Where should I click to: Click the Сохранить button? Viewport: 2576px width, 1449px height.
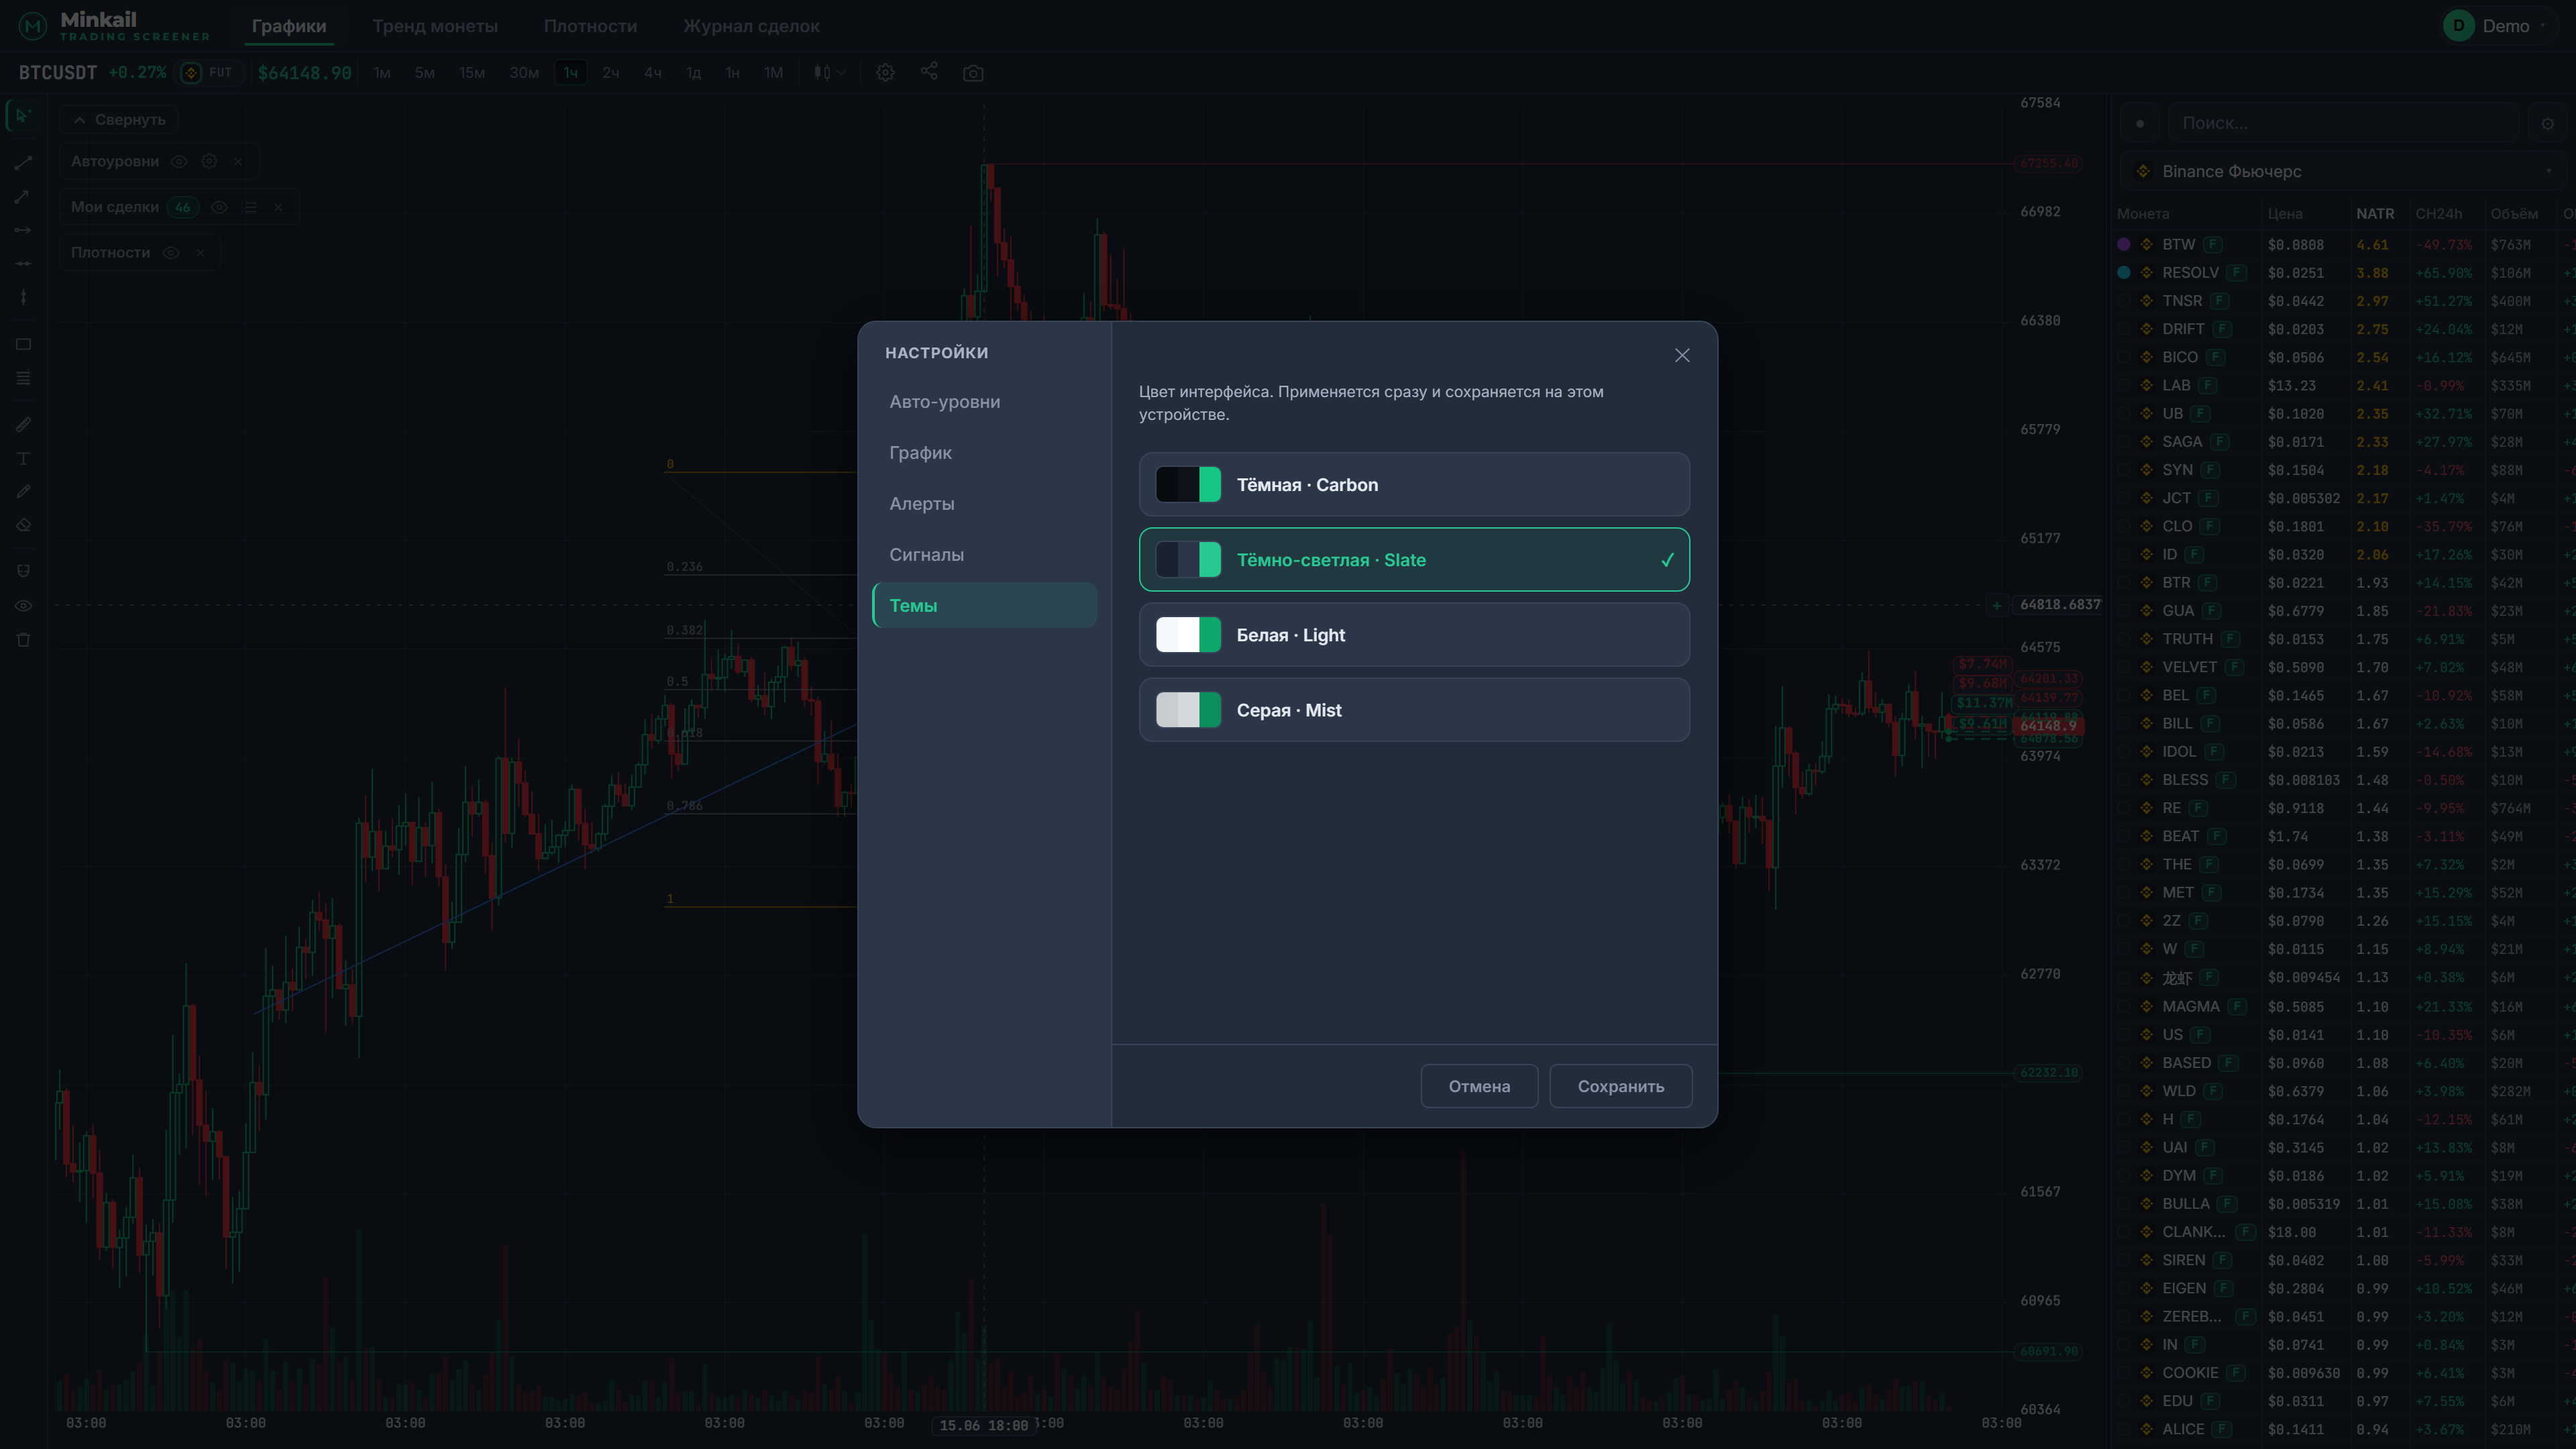pos(1620,1086)
